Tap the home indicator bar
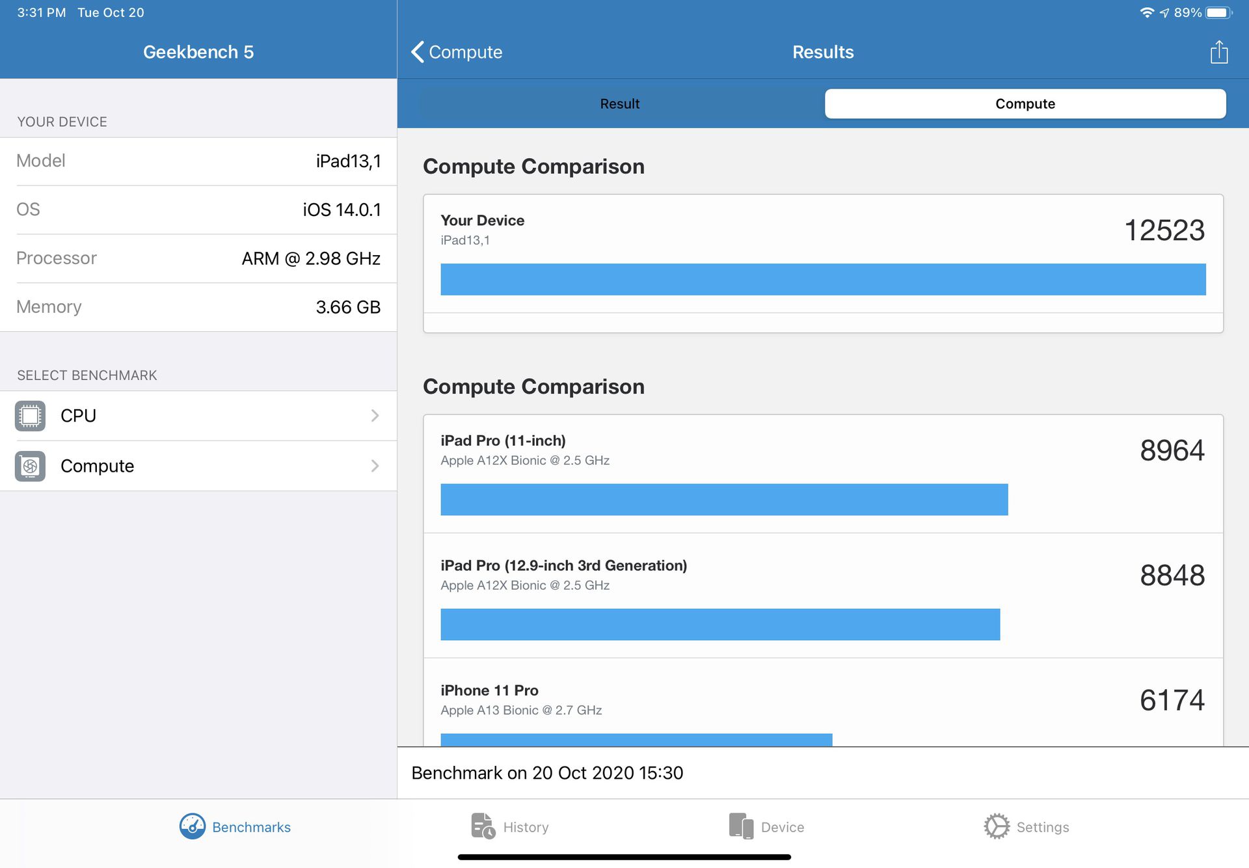The height and width of the screenshot is (868, 1249). click(624, 857)
